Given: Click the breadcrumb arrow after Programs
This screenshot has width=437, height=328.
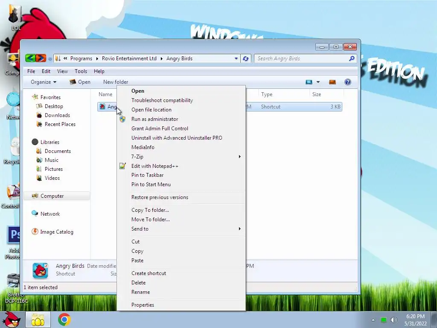Looking at the screenshot, I should (97, 59).
